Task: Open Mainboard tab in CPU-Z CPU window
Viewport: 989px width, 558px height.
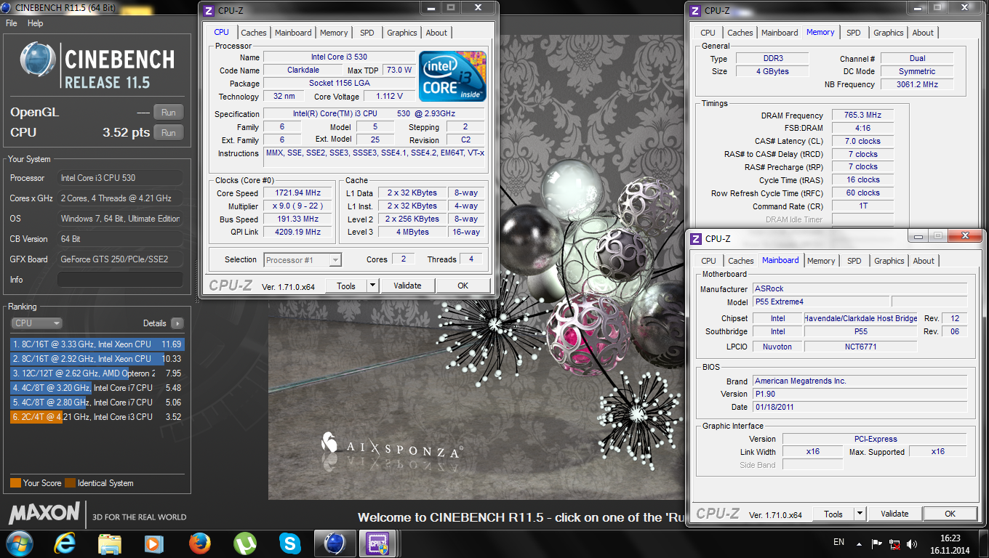Action: 293,33
